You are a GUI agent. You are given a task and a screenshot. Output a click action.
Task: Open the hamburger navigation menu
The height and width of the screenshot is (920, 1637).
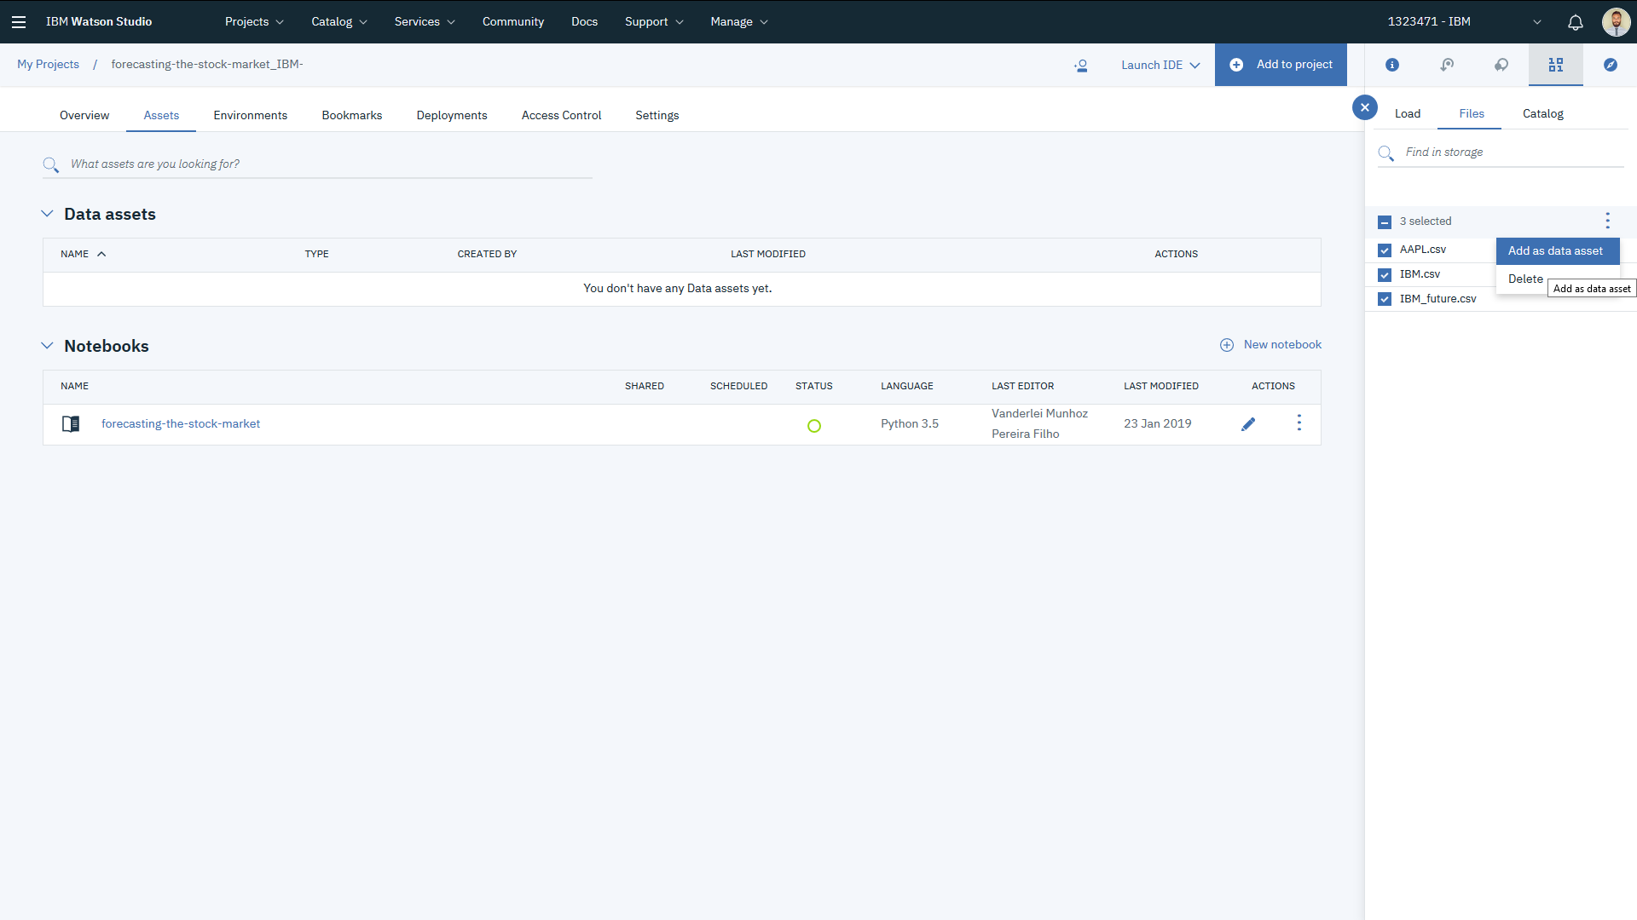point(19,22)
